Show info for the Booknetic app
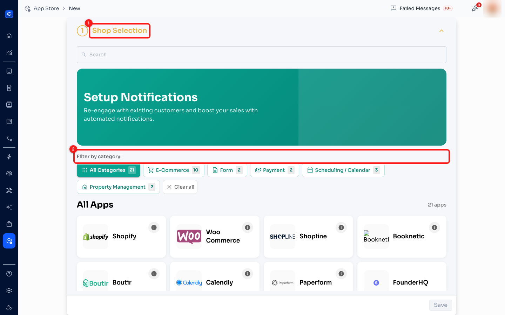 coord(435,227)
